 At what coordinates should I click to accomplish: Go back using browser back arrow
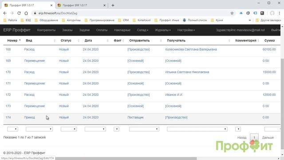(5, 13)
